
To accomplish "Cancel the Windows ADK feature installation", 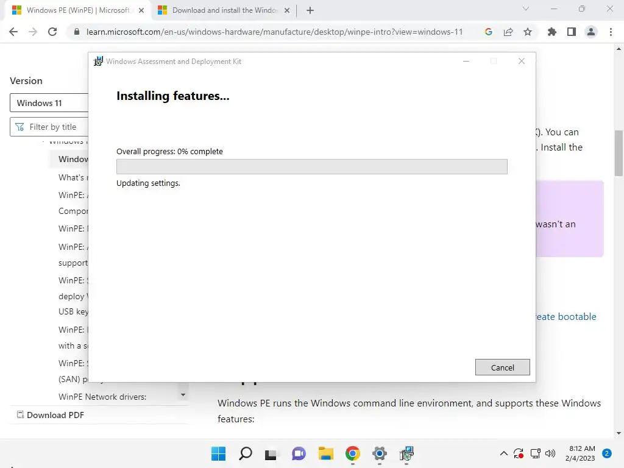I will pos(502,367).
